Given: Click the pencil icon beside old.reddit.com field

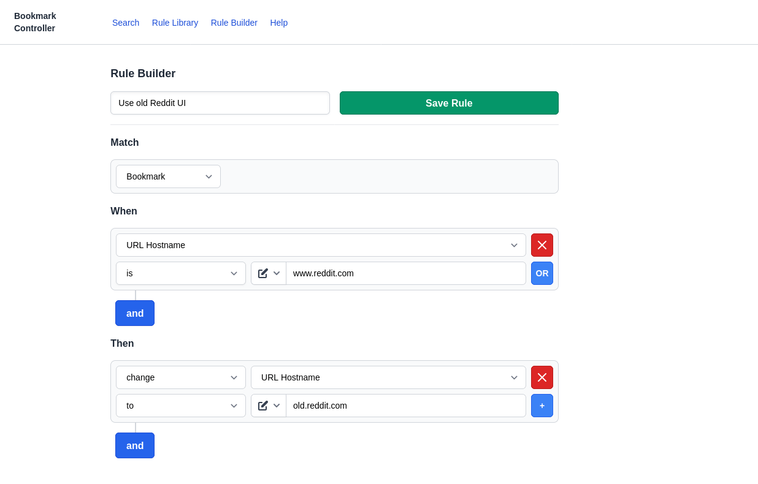Looking at the screenshot, I should [263, 406].
